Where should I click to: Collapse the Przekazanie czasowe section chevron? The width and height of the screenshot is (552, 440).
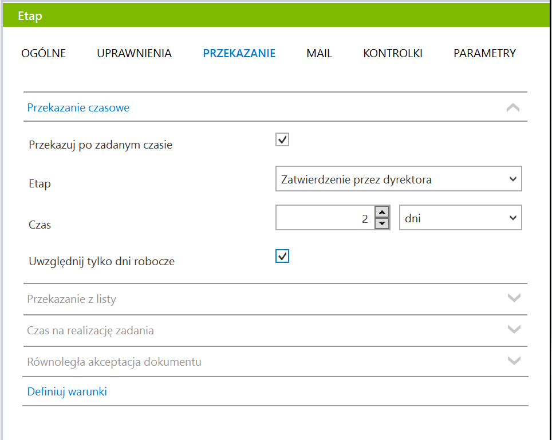(x=513, y=107)
